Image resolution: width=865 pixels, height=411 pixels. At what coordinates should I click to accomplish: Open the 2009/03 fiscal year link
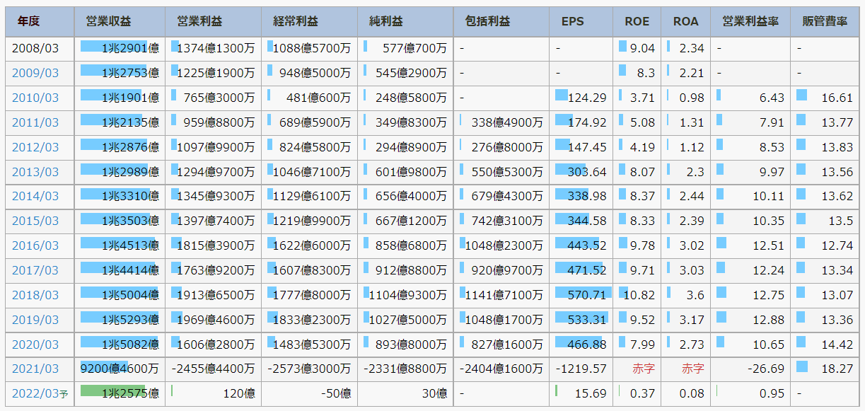pos(35,73)
